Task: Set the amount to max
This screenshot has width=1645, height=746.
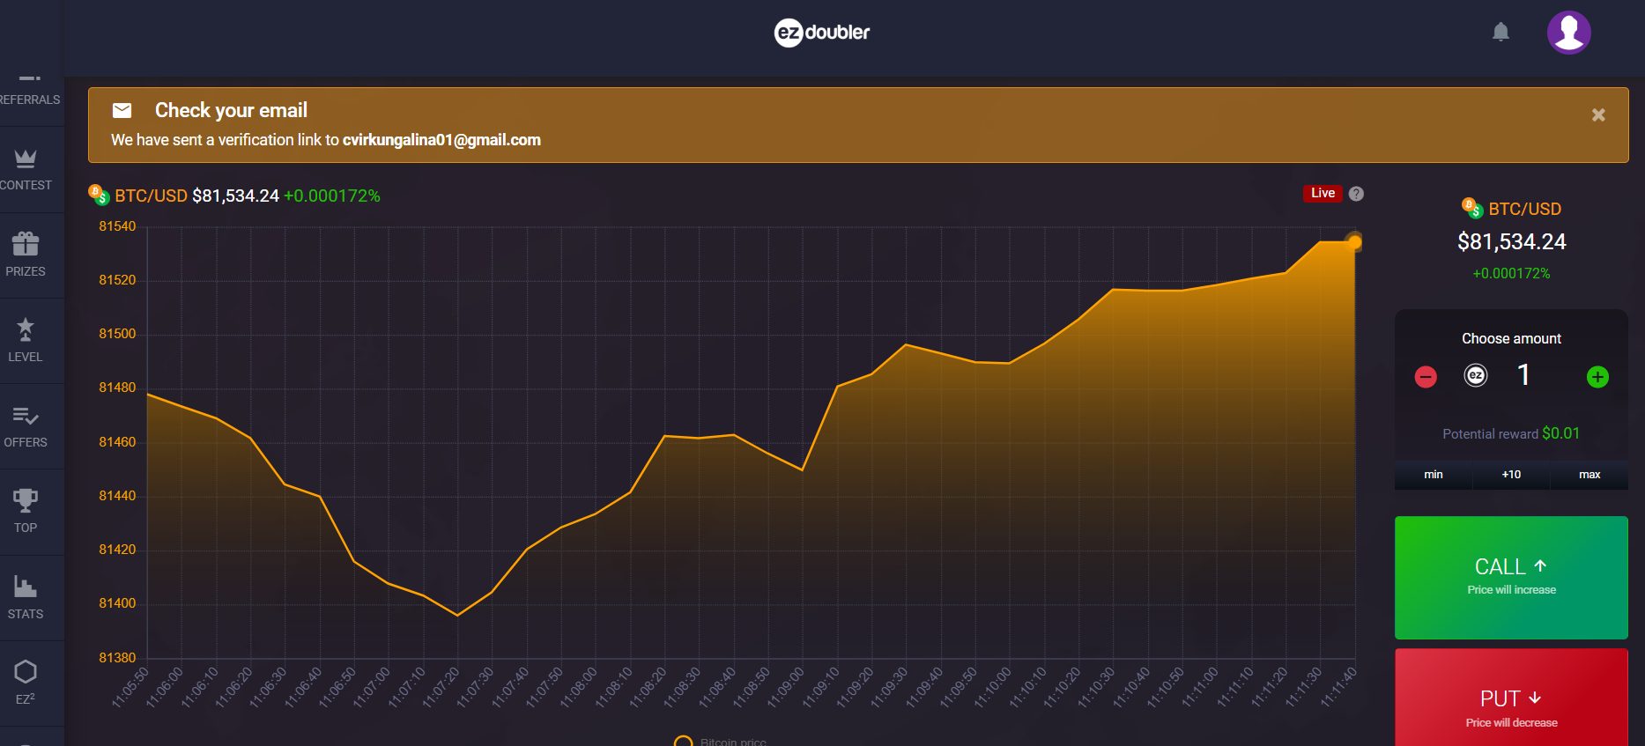Action: point(1589,475)
